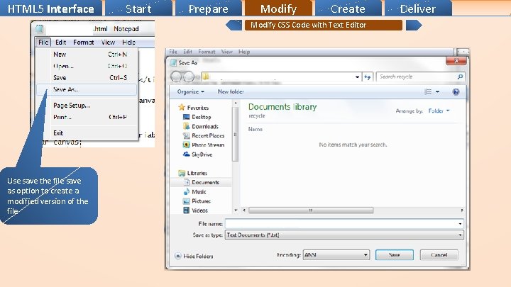Screen dimensions: 511x287
Task: Open the Edit menu in Notepad
Action: pos(60,43)
